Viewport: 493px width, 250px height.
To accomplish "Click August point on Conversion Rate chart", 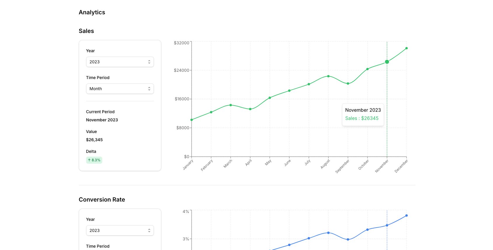I will [x=328, y=233].
